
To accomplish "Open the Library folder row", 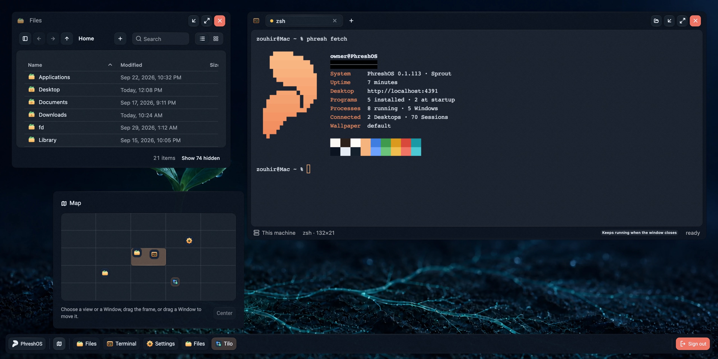I will tap(121, 140).
